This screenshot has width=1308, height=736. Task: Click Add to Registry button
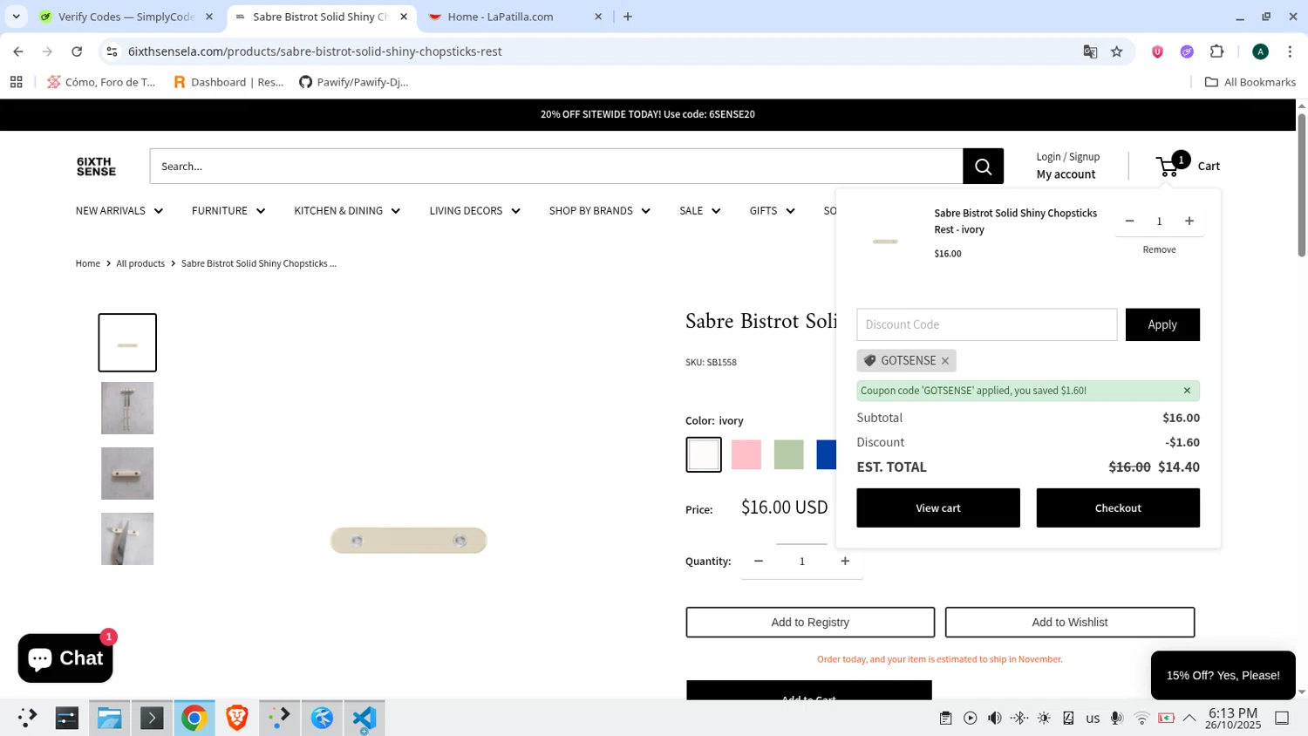click(x=810, y=623)
